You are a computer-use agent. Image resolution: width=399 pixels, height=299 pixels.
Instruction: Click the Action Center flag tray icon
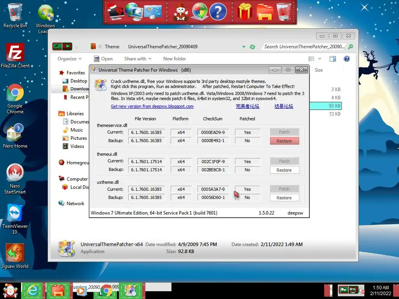coord(343,290)
